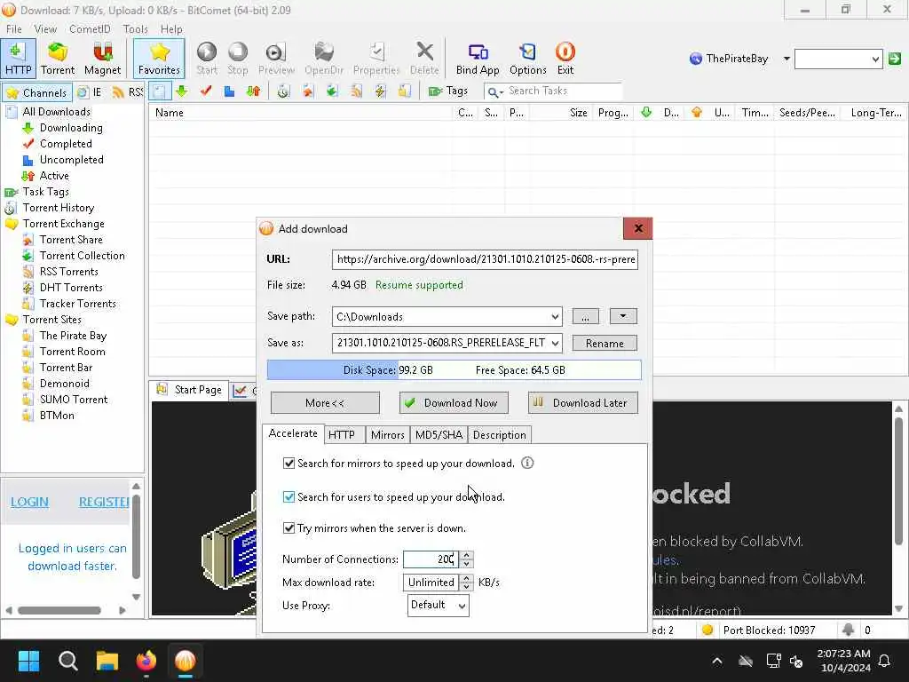Click the Number of Connections field
This screenshot has width=909, height=682.
(431, 559)
